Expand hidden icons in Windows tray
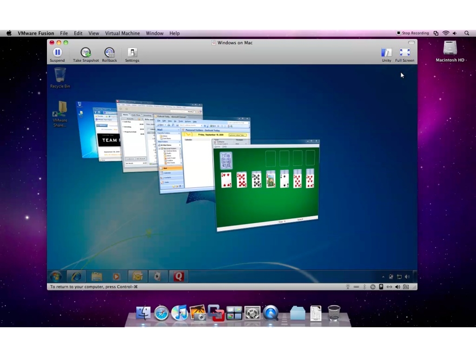Viewport: 476px width, 357px height. coord(383,277)
